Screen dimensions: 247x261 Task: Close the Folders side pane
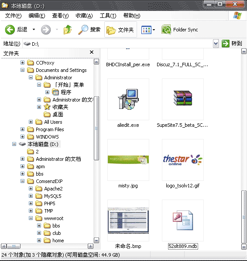[x=92, y=52]
